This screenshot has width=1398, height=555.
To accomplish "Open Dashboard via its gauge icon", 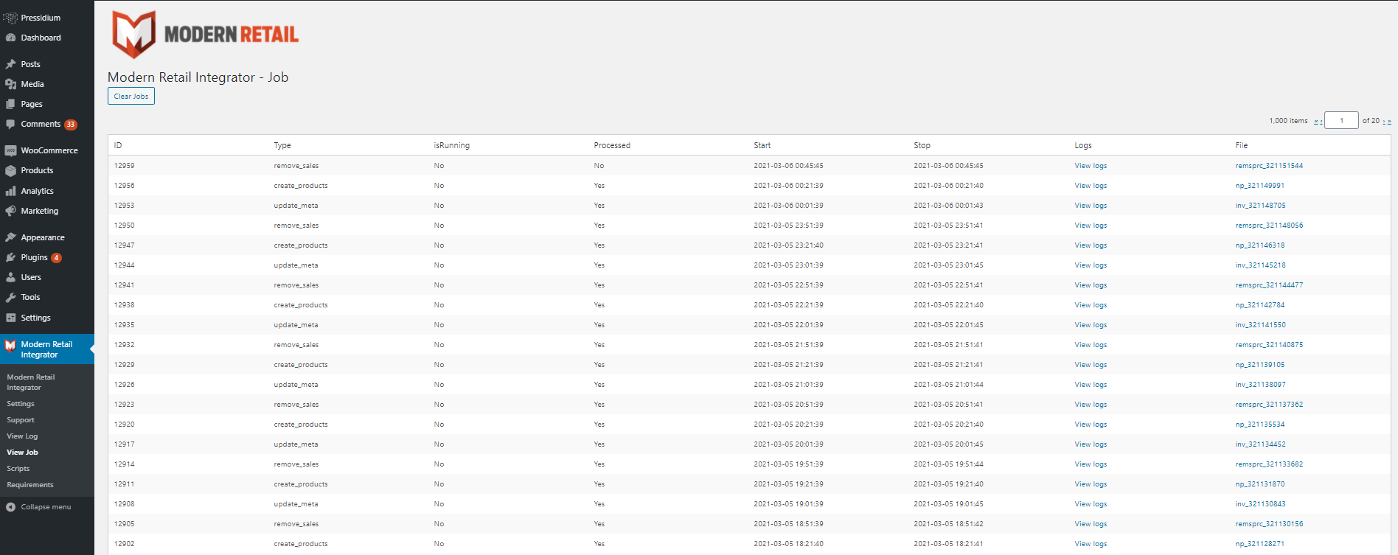I will coord(10,38).
